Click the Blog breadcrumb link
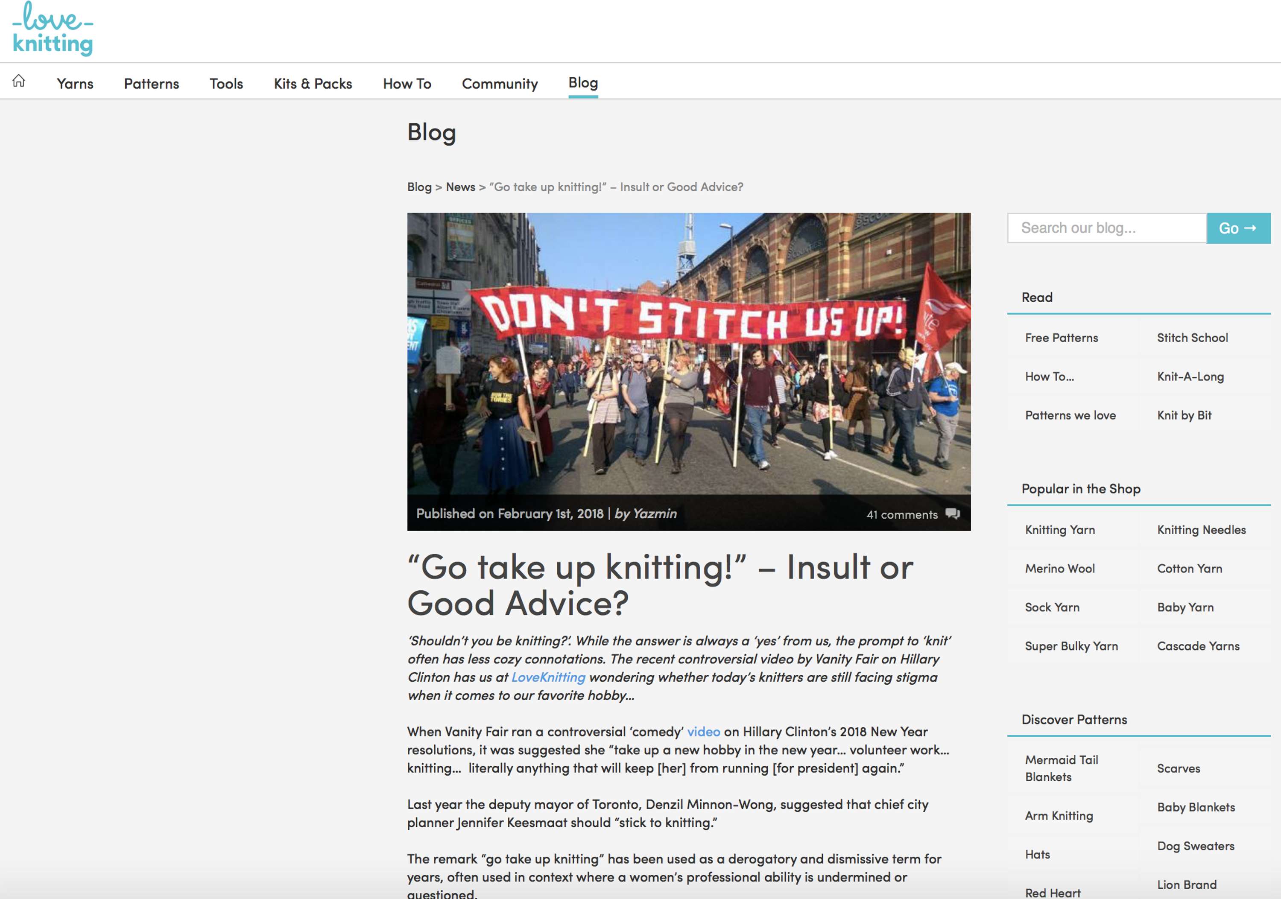 pyautogui.click(x=419, y=187)
